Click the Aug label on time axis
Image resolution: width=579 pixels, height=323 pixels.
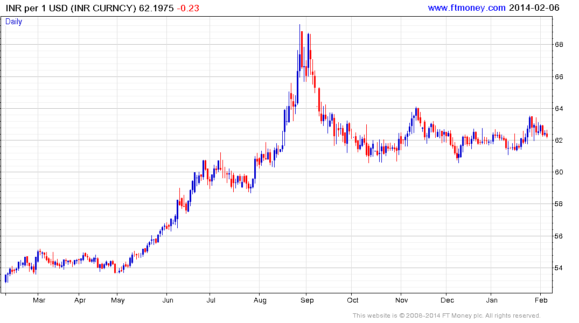coord(260,300)
